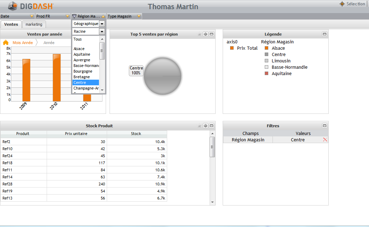Expand the Date filter dropdown
369x227 pixels.
[x=32, y=16]
